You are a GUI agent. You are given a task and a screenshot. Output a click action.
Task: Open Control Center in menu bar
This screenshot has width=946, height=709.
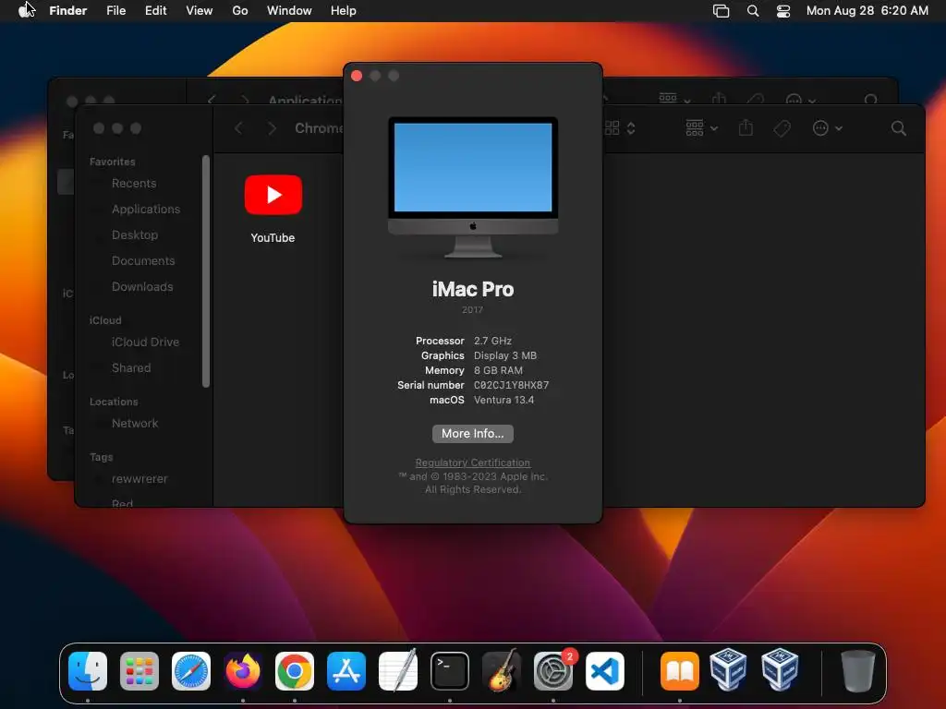[x=783, y=10]
